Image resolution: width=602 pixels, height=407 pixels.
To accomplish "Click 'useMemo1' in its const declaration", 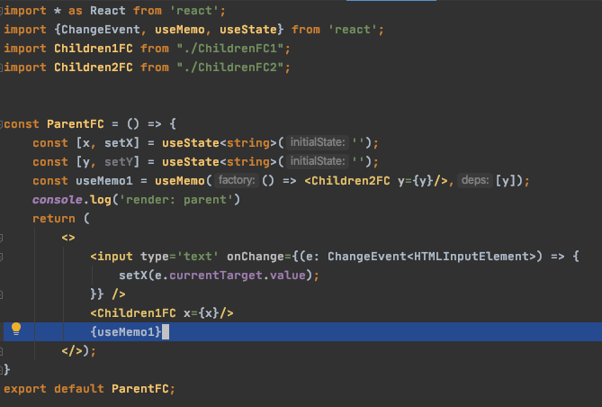I will coord(104,181).
